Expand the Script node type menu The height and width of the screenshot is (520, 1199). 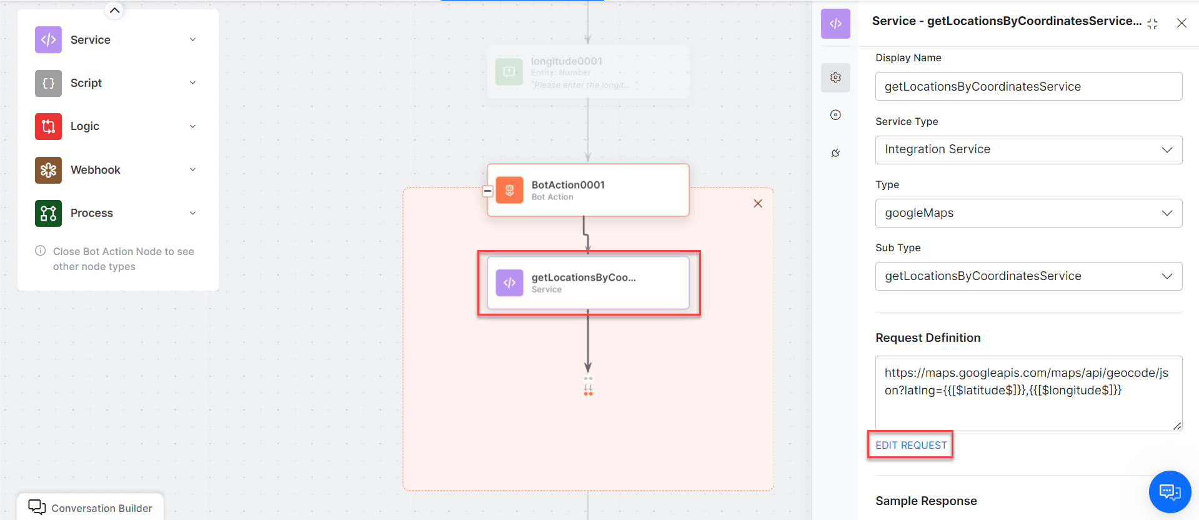pyautogui.click(x=192, y=83)
